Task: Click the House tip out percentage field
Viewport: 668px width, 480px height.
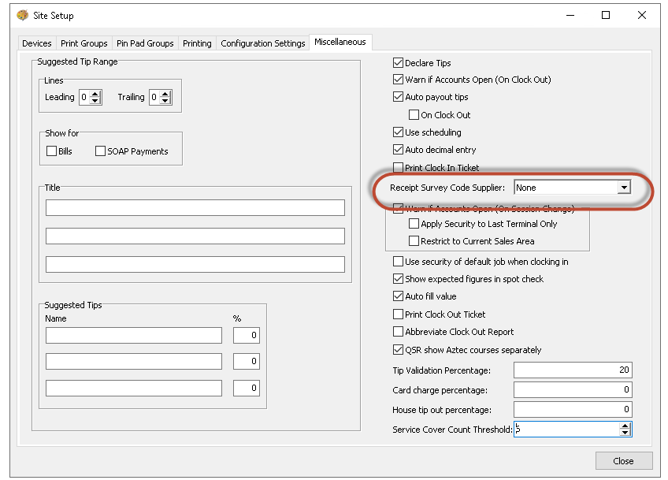Action: (573, 409)
